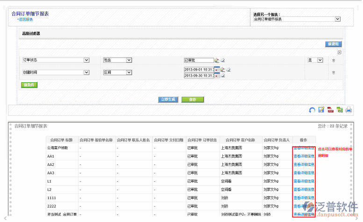
Task: Expand the 订单状态 field dropdown
Action: (86, 60)
